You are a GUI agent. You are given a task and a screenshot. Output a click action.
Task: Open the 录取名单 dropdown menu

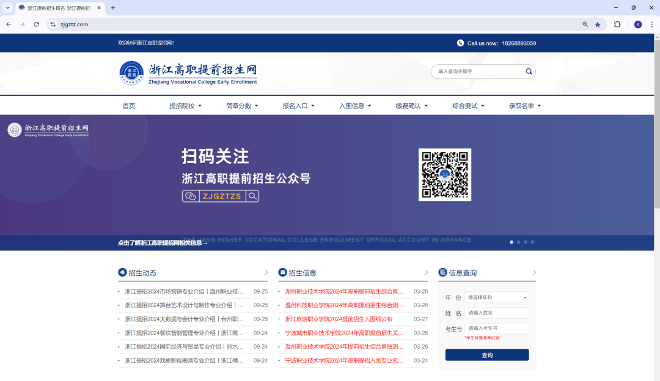point(525,106)
